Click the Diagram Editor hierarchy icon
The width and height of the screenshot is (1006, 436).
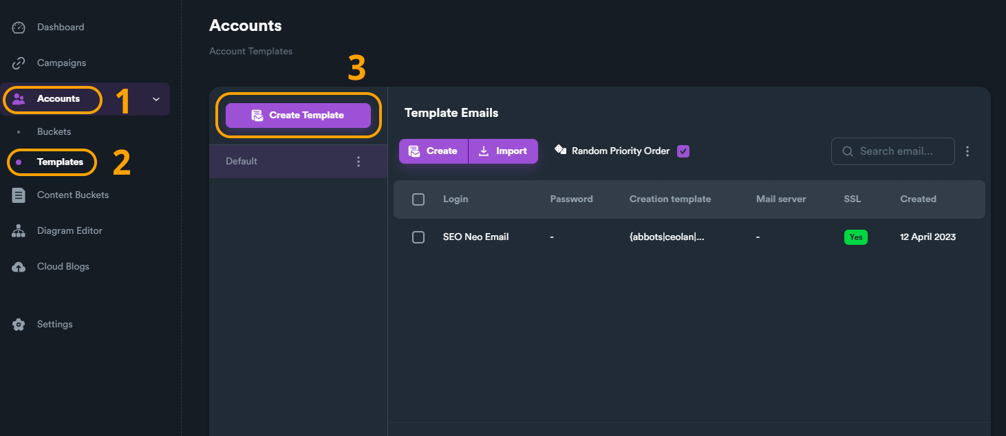[x=19, y=231]
